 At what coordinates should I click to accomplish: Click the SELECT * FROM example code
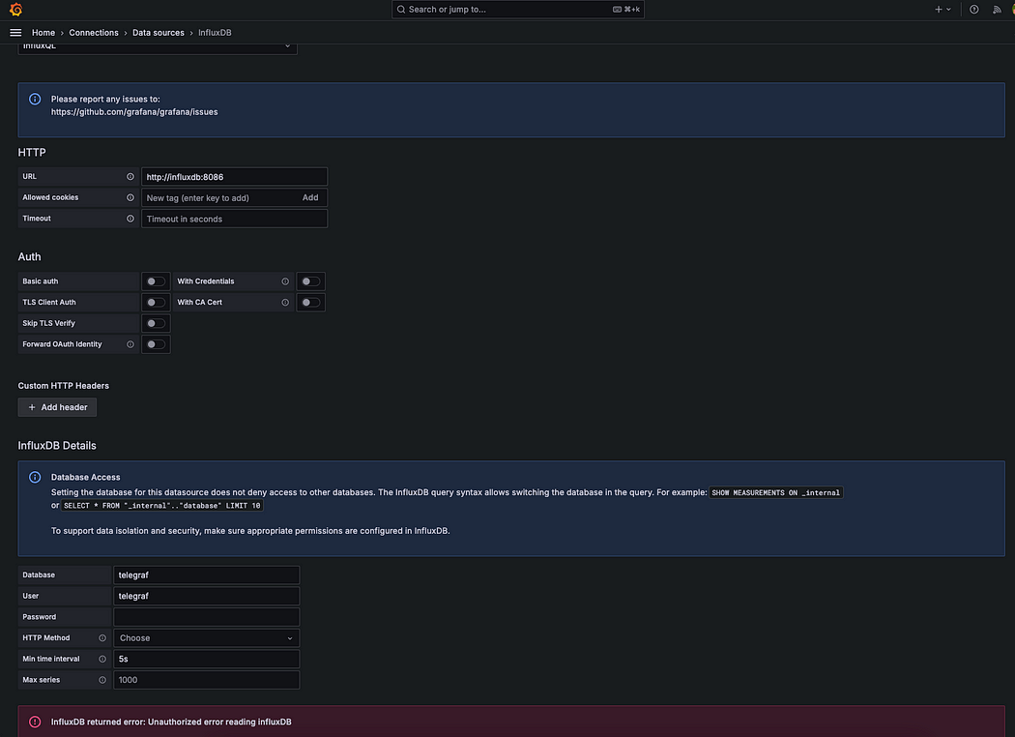point(161,506)
